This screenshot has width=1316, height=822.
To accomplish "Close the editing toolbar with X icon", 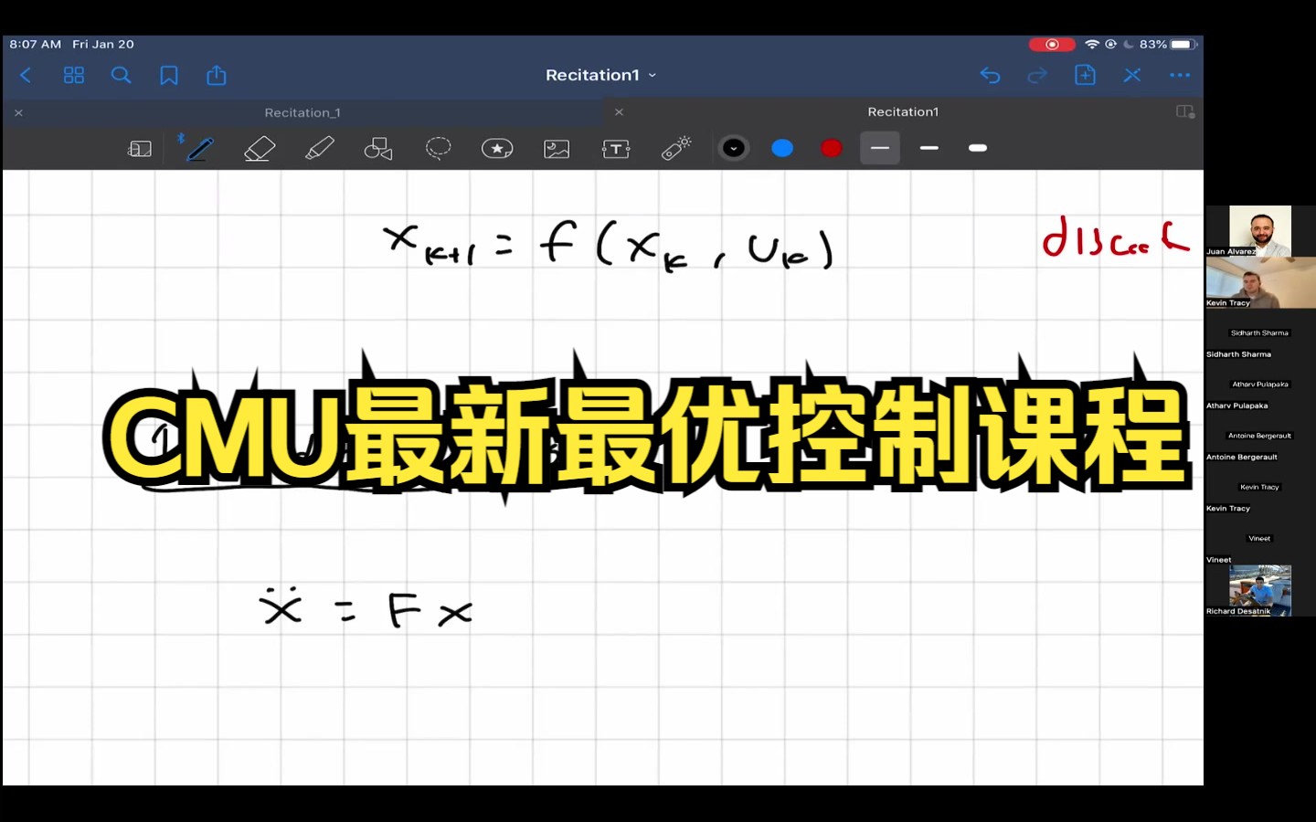I will (1132, 75).
